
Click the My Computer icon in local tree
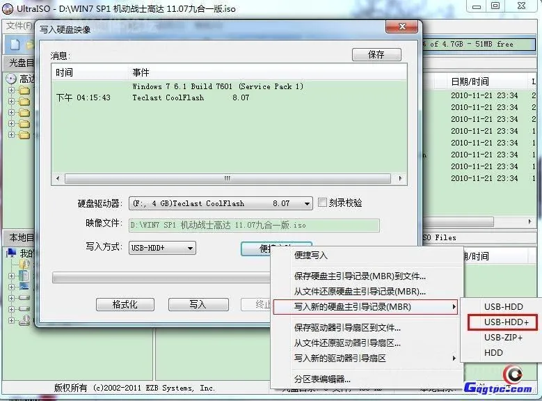[11, 253]
